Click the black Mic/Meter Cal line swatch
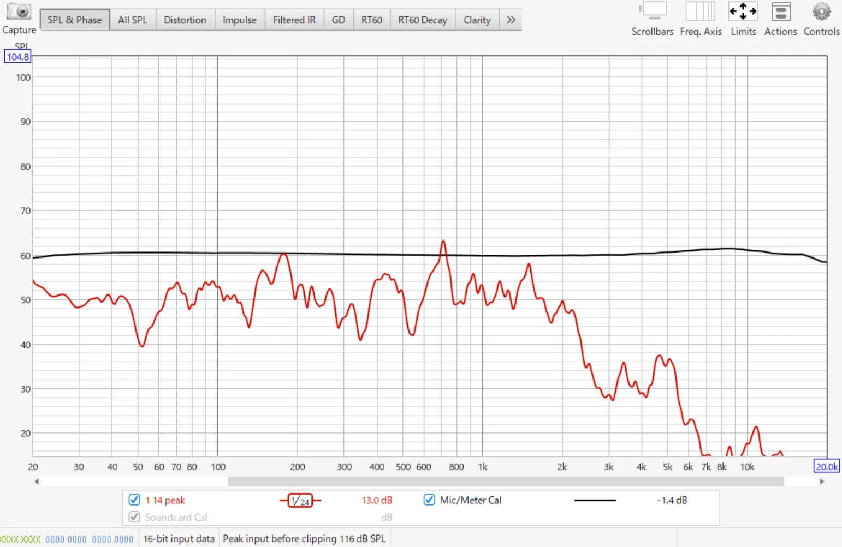The height and width of the screenshot is (547, 842). click(x=595, y=500)
